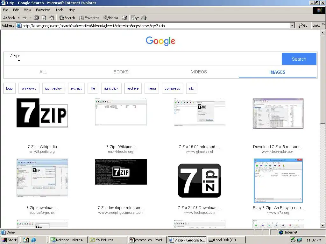The width and height of the screenshot is (326, 244).
Task: Open the techradar.com Download 7-Zip thumbnail
Action: (278, 113)
